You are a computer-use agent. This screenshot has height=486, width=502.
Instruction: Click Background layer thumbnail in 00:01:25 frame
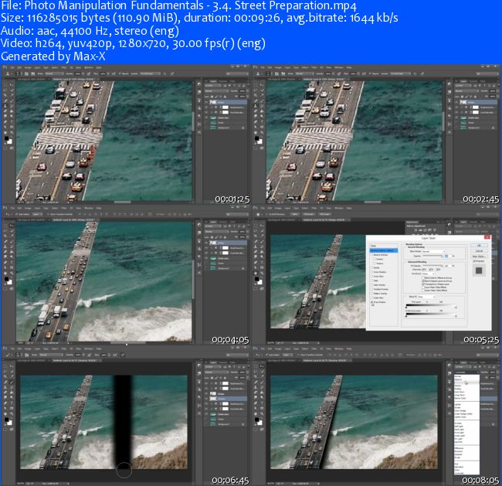point(213,127)
